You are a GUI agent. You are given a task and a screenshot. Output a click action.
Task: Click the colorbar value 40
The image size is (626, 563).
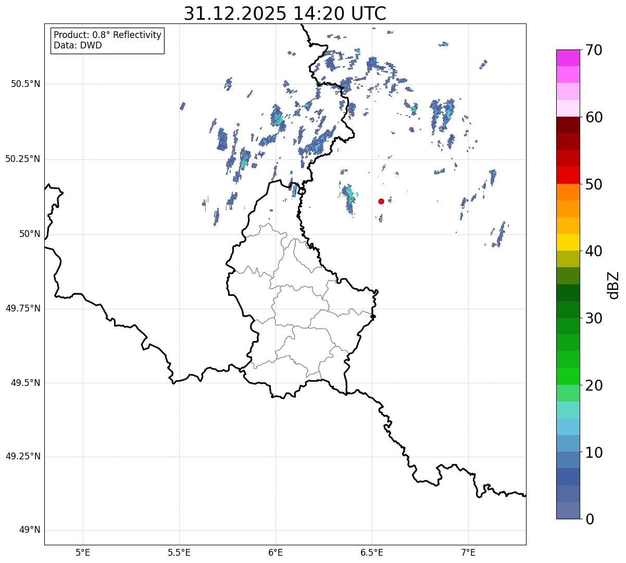[594, 251]
